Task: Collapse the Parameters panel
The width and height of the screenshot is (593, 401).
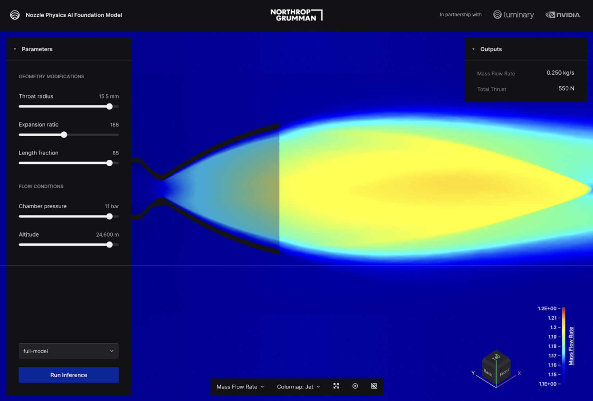Action: click(15, 49)
